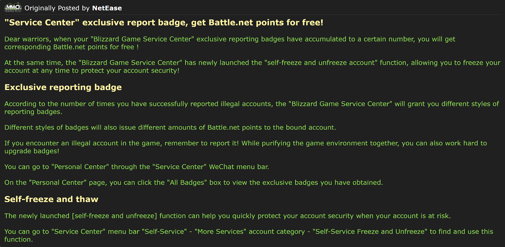
Task: Click the words "Personal Center" in WeChat line
Action: [80, 167]
